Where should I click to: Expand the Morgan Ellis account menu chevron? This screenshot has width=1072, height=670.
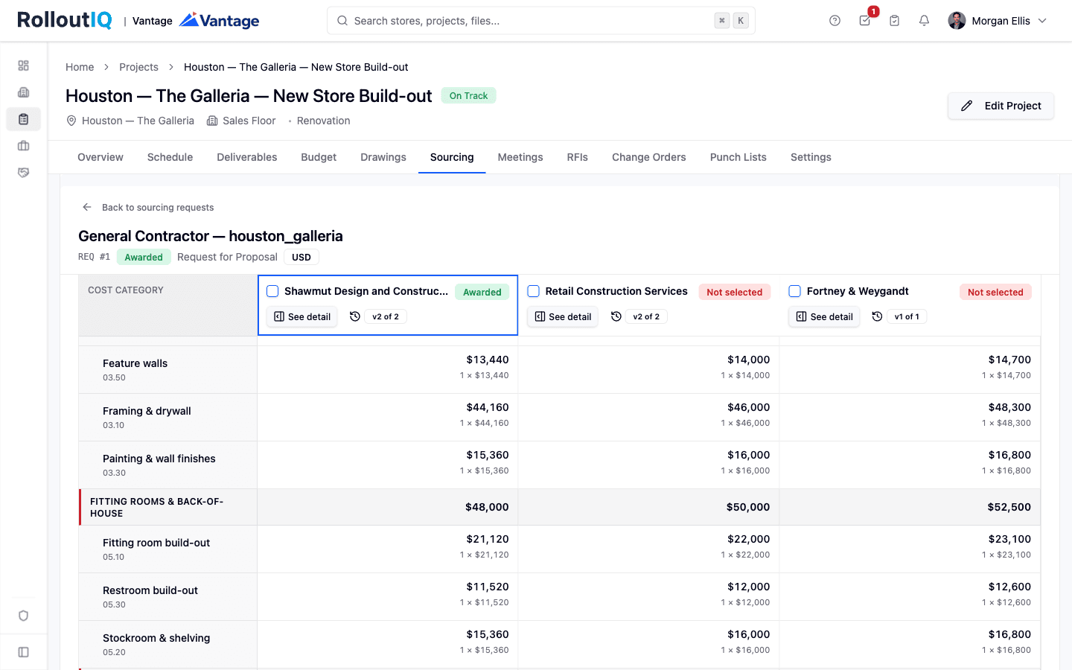1042,21
